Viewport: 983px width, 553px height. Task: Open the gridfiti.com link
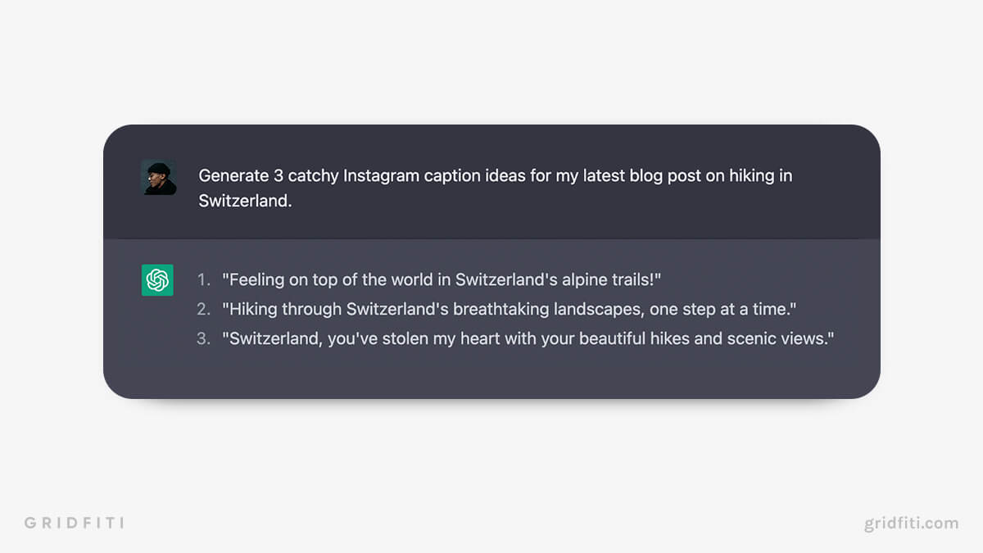coord(911,523)
